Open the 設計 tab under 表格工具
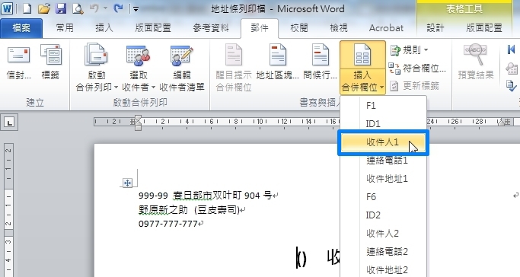520x277 pixels. (435, 28)
